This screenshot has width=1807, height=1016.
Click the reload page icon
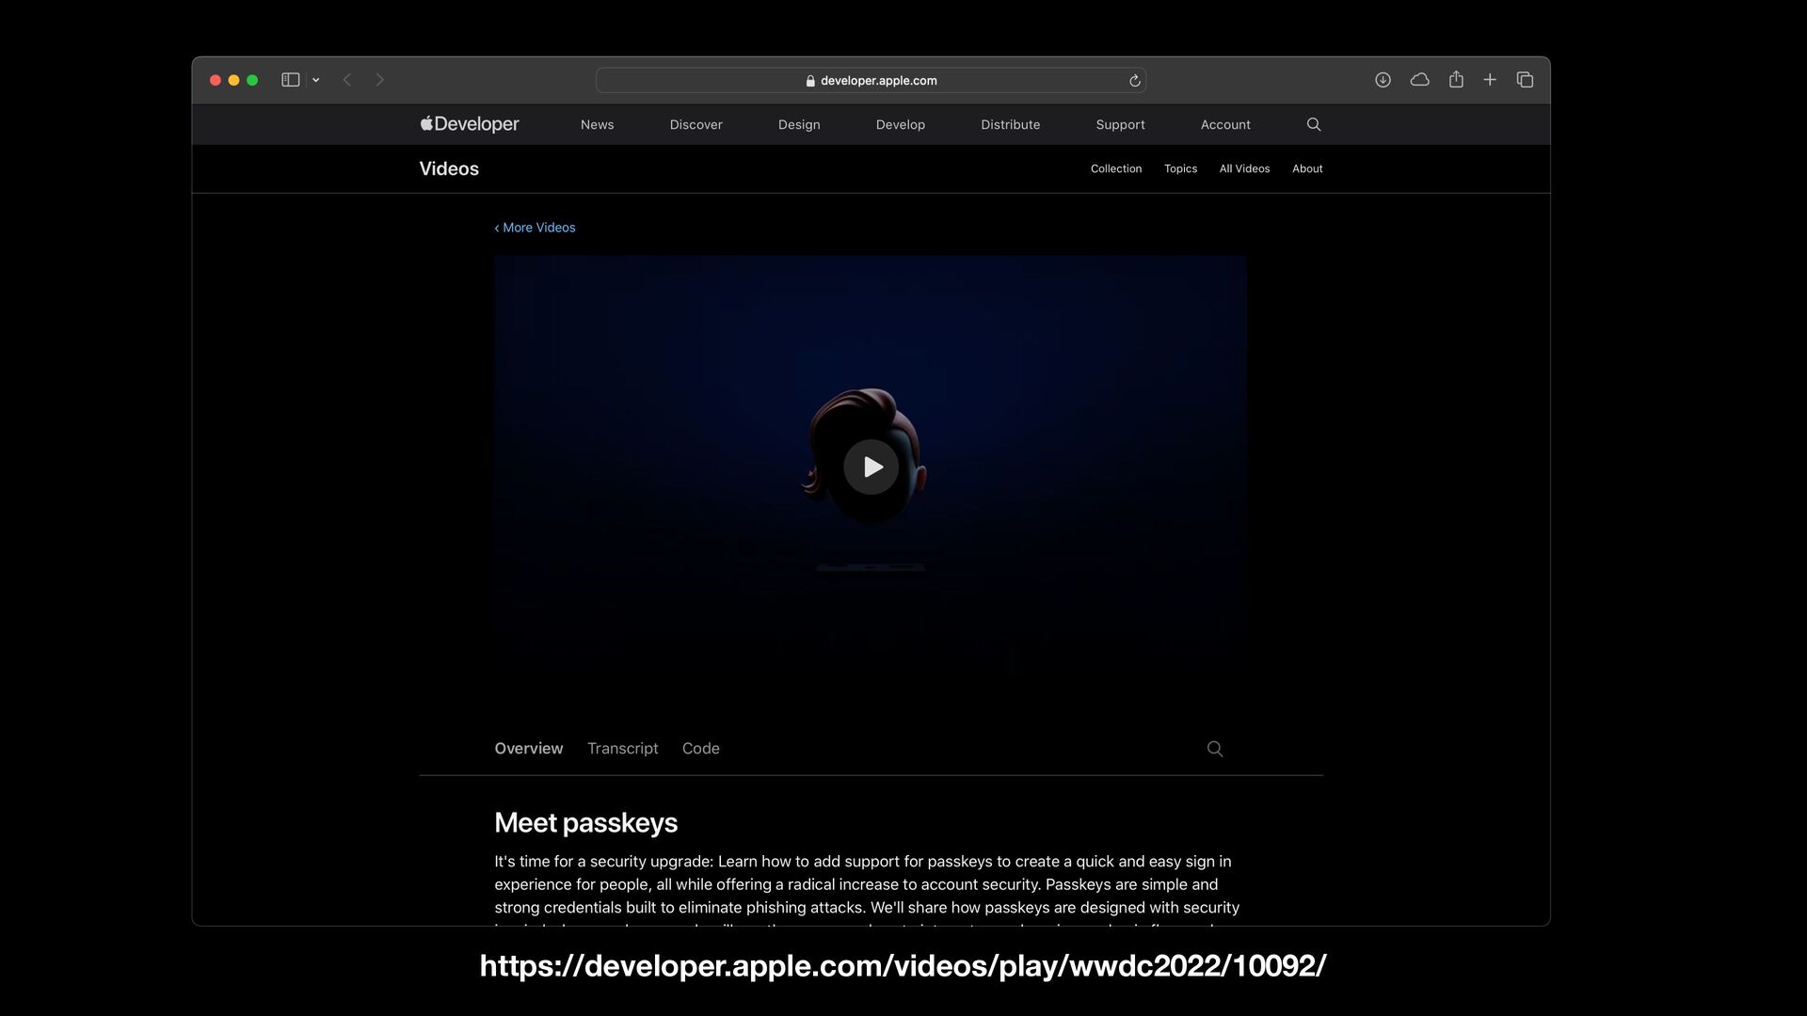click(x=1134, y=81)
